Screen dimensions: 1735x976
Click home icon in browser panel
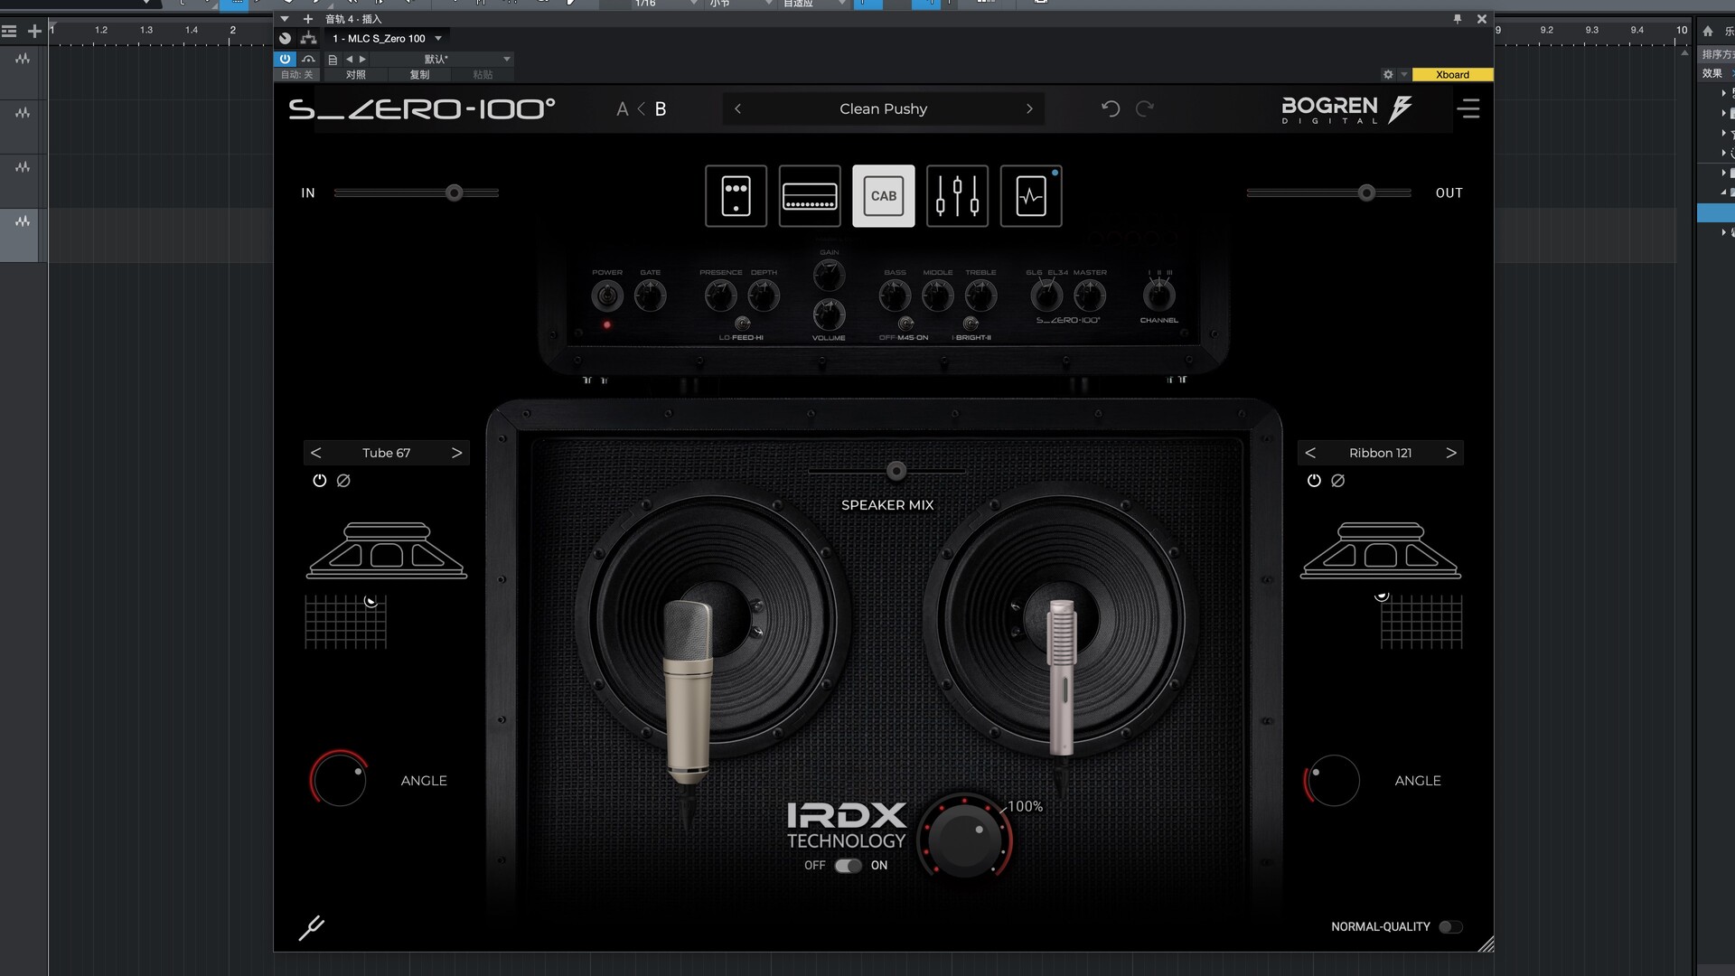[1708, 31]
